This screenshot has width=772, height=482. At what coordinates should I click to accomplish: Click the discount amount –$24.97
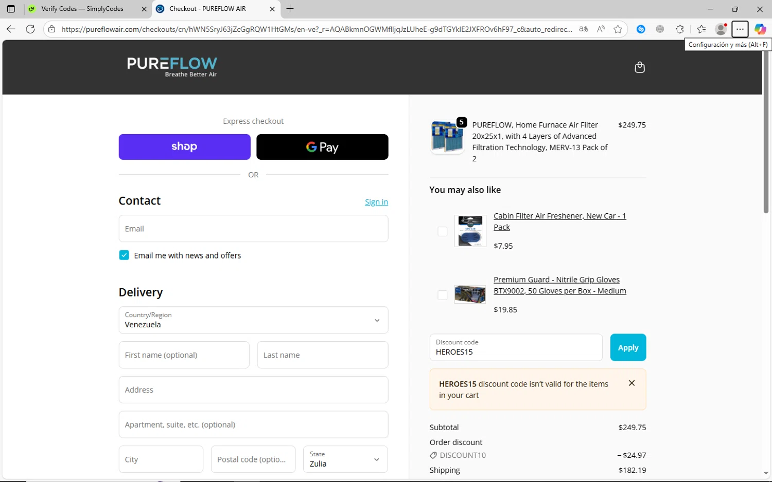(x=631, y=455)
